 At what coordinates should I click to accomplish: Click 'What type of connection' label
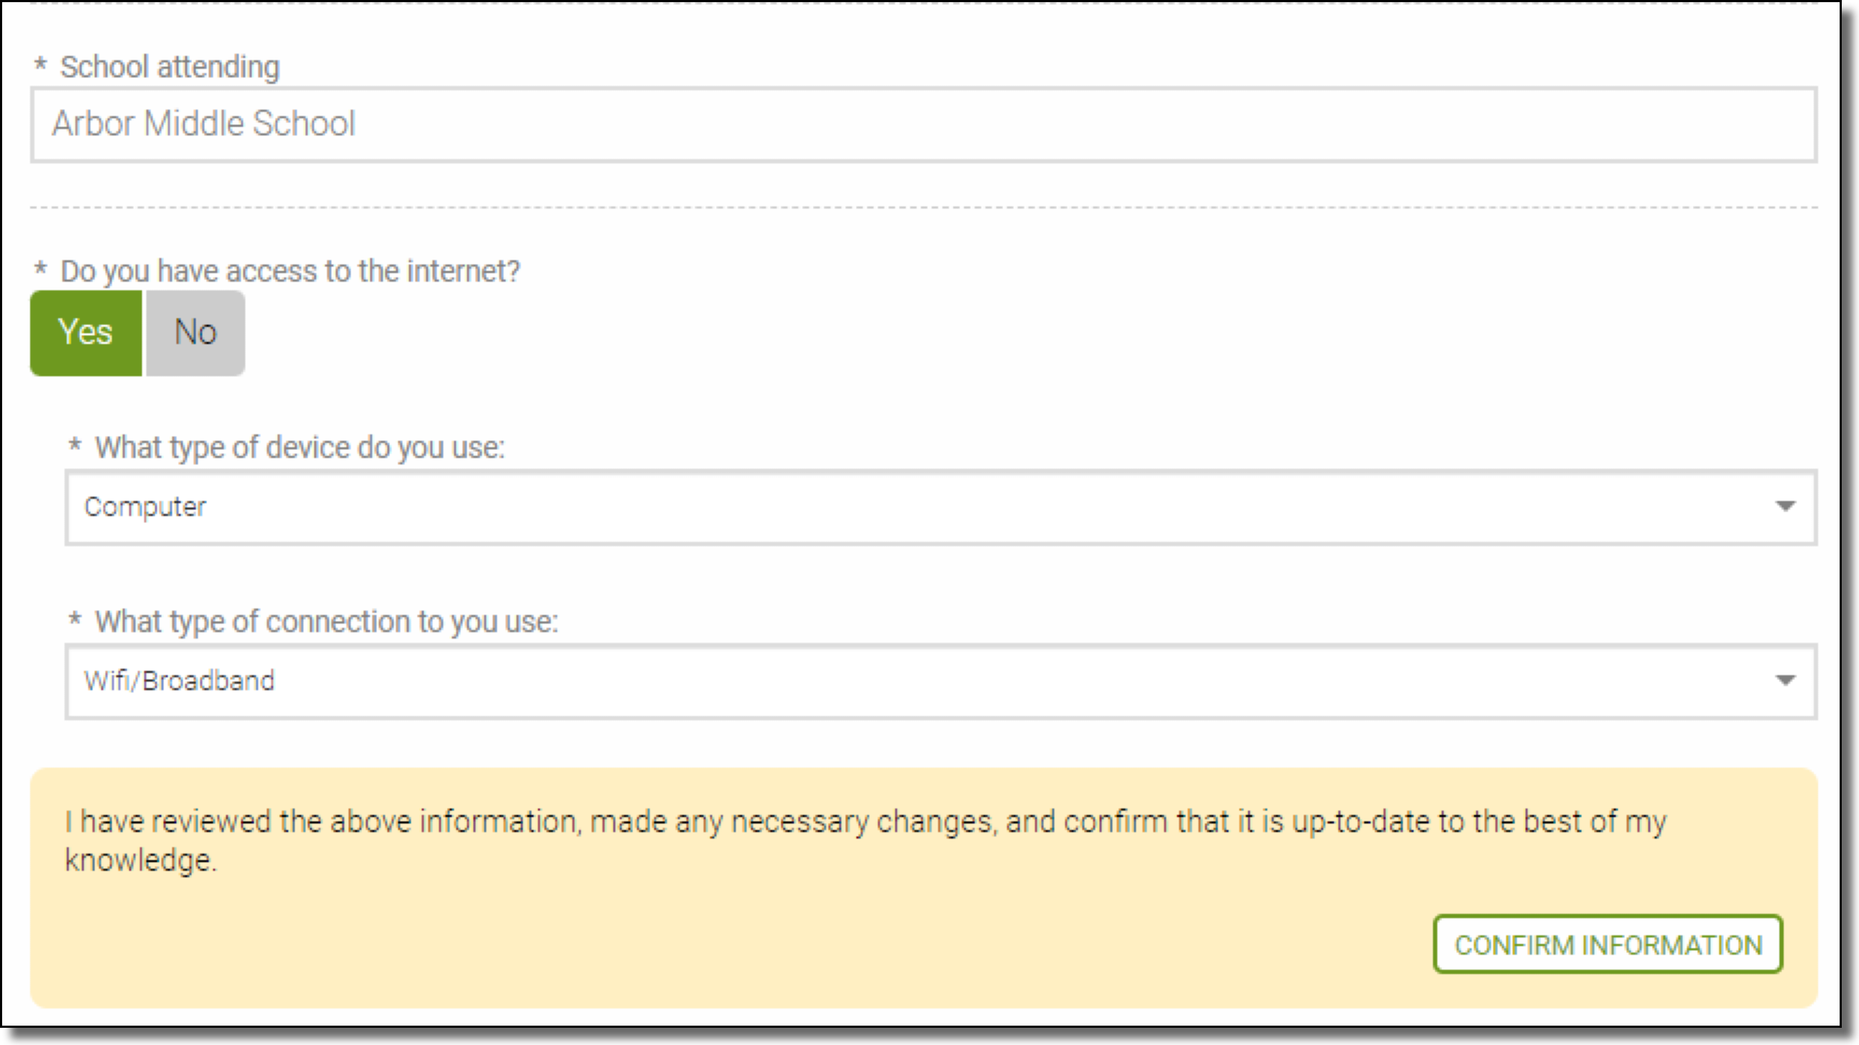326,621
